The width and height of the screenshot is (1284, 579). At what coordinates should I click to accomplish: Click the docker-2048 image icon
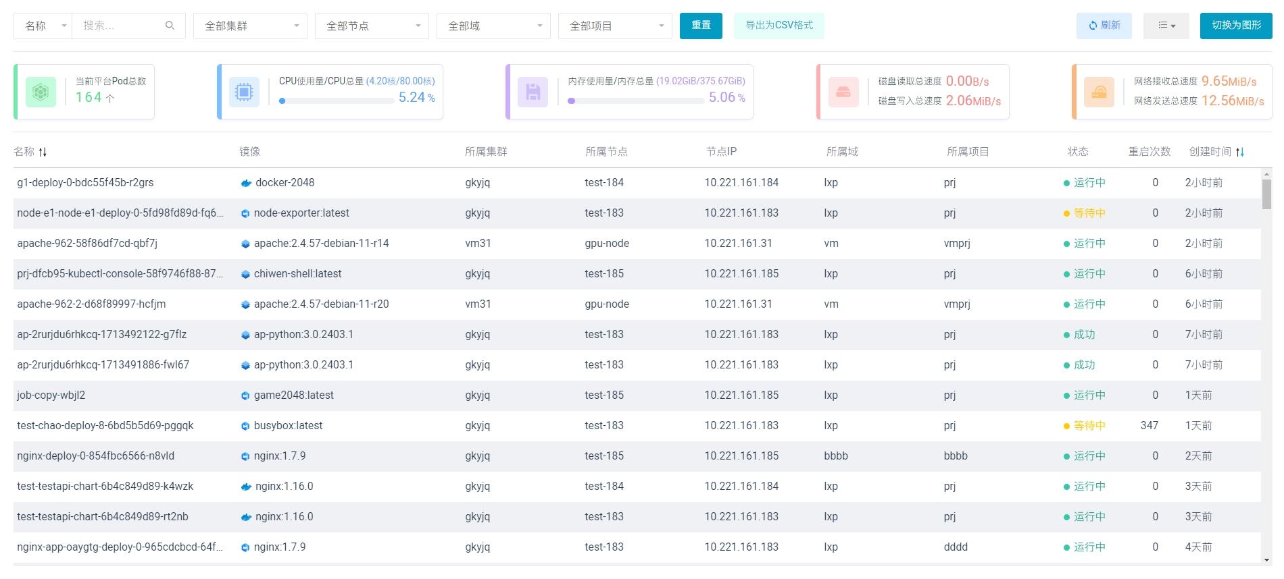(x=246, y=183)
